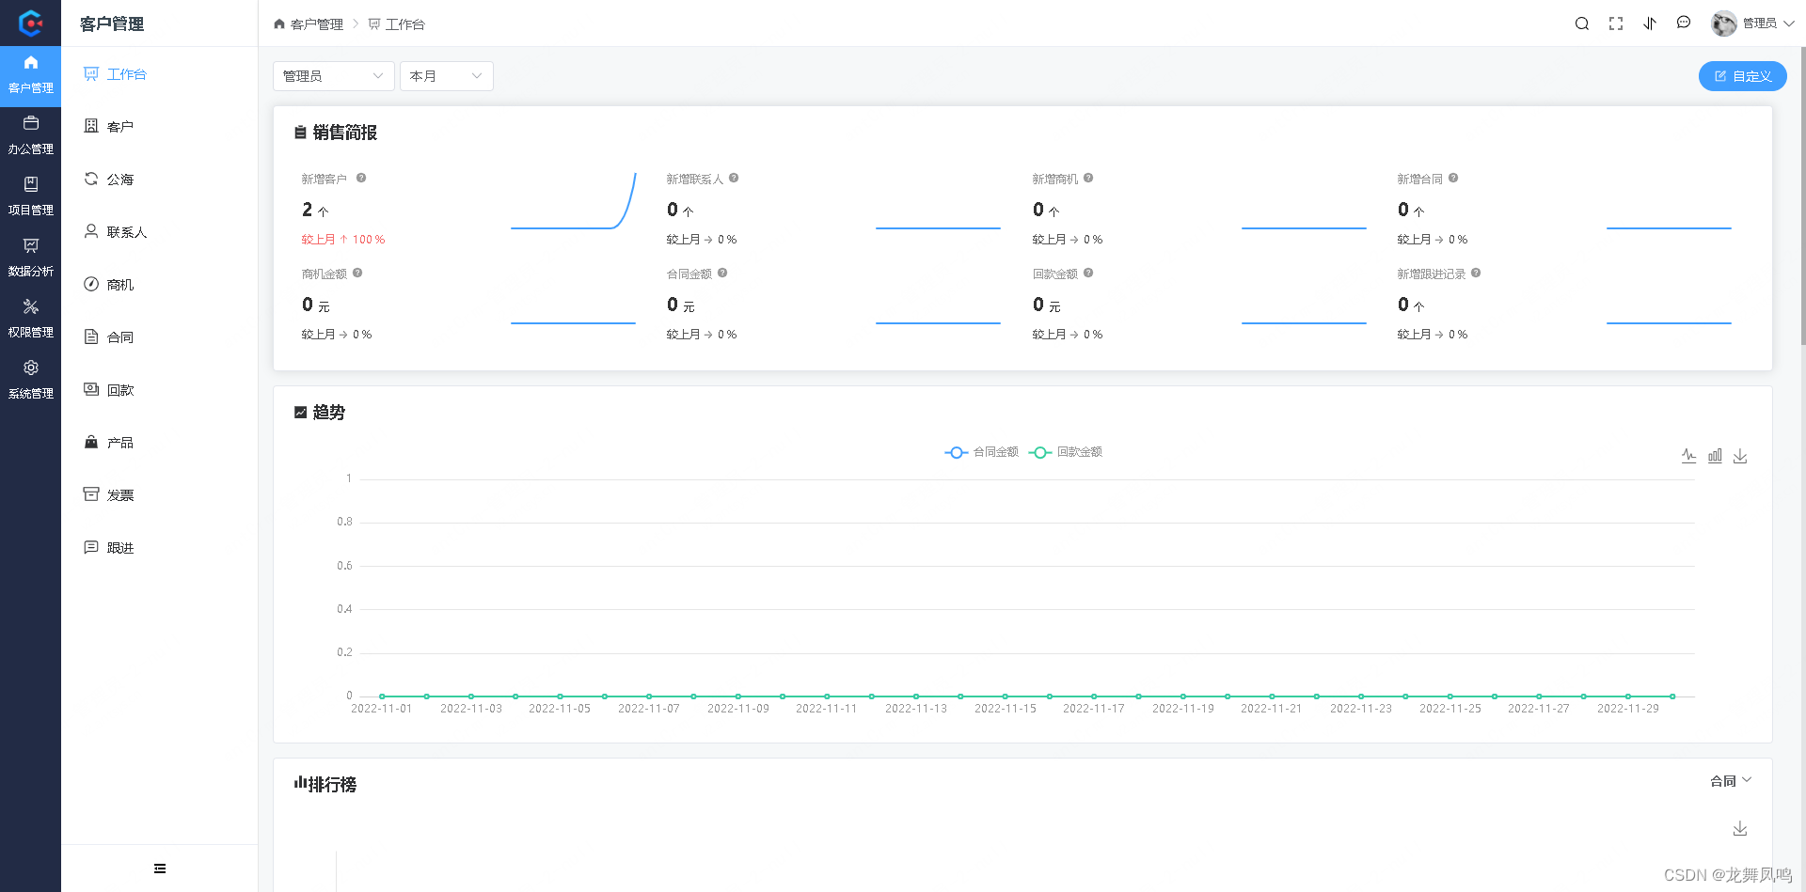
Task: Open the 办公管理 module
Action: (30, 136)
